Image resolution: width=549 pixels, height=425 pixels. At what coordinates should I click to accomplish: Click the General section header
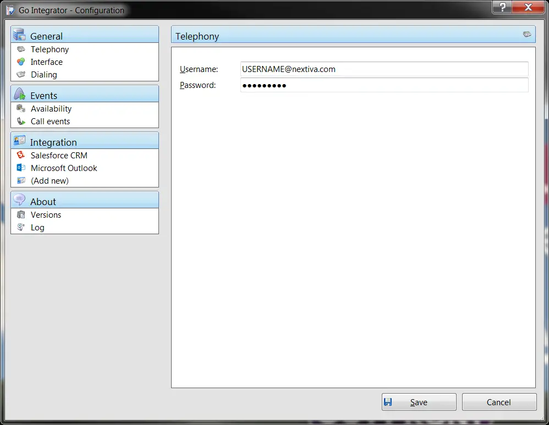click(85, 34)
